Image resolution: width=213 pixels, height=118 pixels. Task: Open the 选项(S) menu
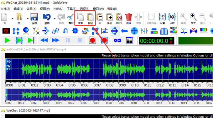pos(85,9)
